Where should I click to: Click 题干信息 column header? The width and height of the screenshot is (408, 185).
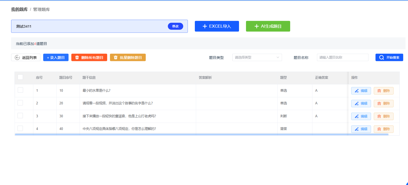(x=89, y=78)
